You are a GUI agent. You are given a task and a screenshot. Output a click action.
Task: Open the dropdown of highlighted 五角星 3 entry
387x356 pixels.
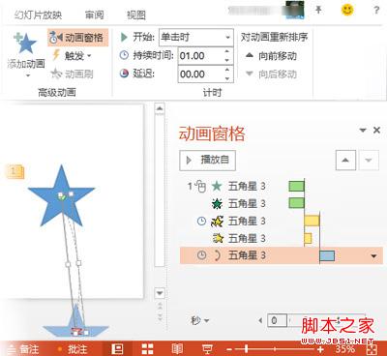[x=373, y=256]
